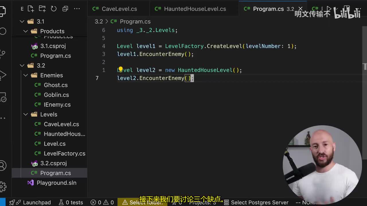Click the New Folder icon in Explorer header
The image size is (367, 206).
click(42, 9)
